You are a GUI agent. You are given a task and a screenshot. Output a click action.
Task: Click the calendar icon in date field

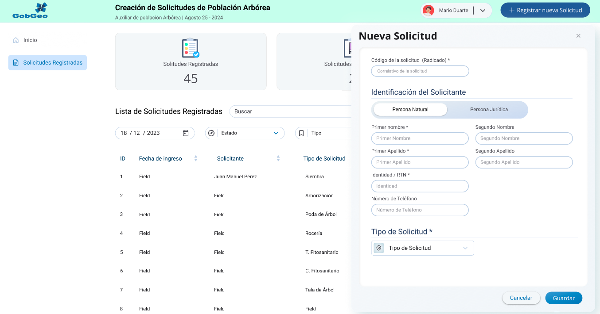tap(186, 133)
